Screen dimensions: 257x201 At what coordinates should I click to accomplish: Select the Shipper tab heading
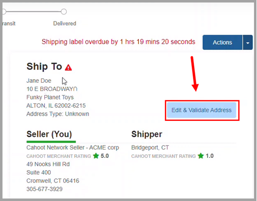(146, 134)
